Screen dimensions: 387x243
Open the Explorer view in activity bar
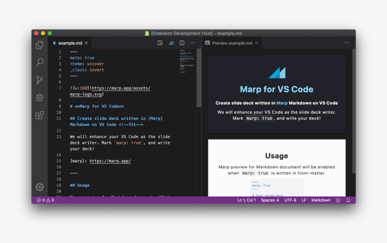pos(40,45)
